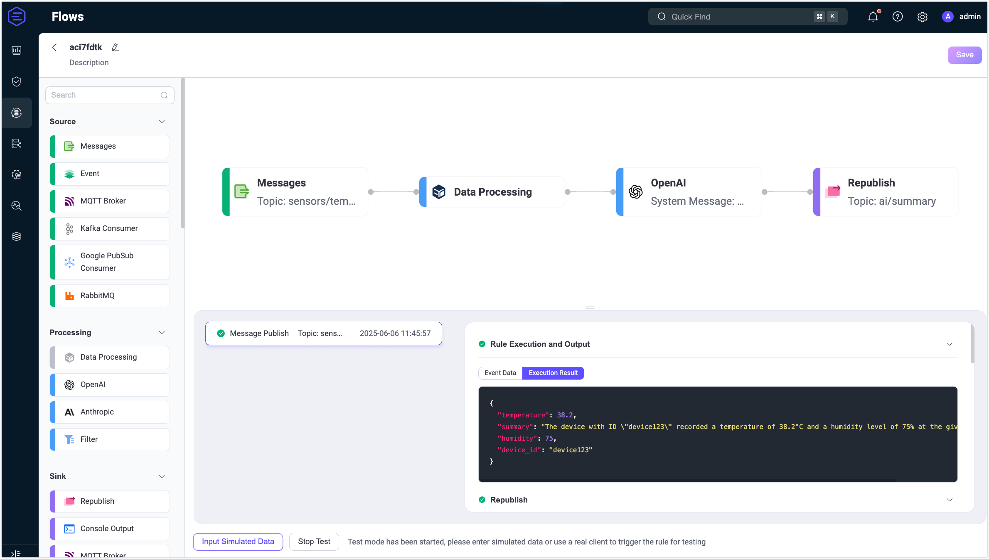
Task: Collapse the Source section
Action: tap(162, 121)
